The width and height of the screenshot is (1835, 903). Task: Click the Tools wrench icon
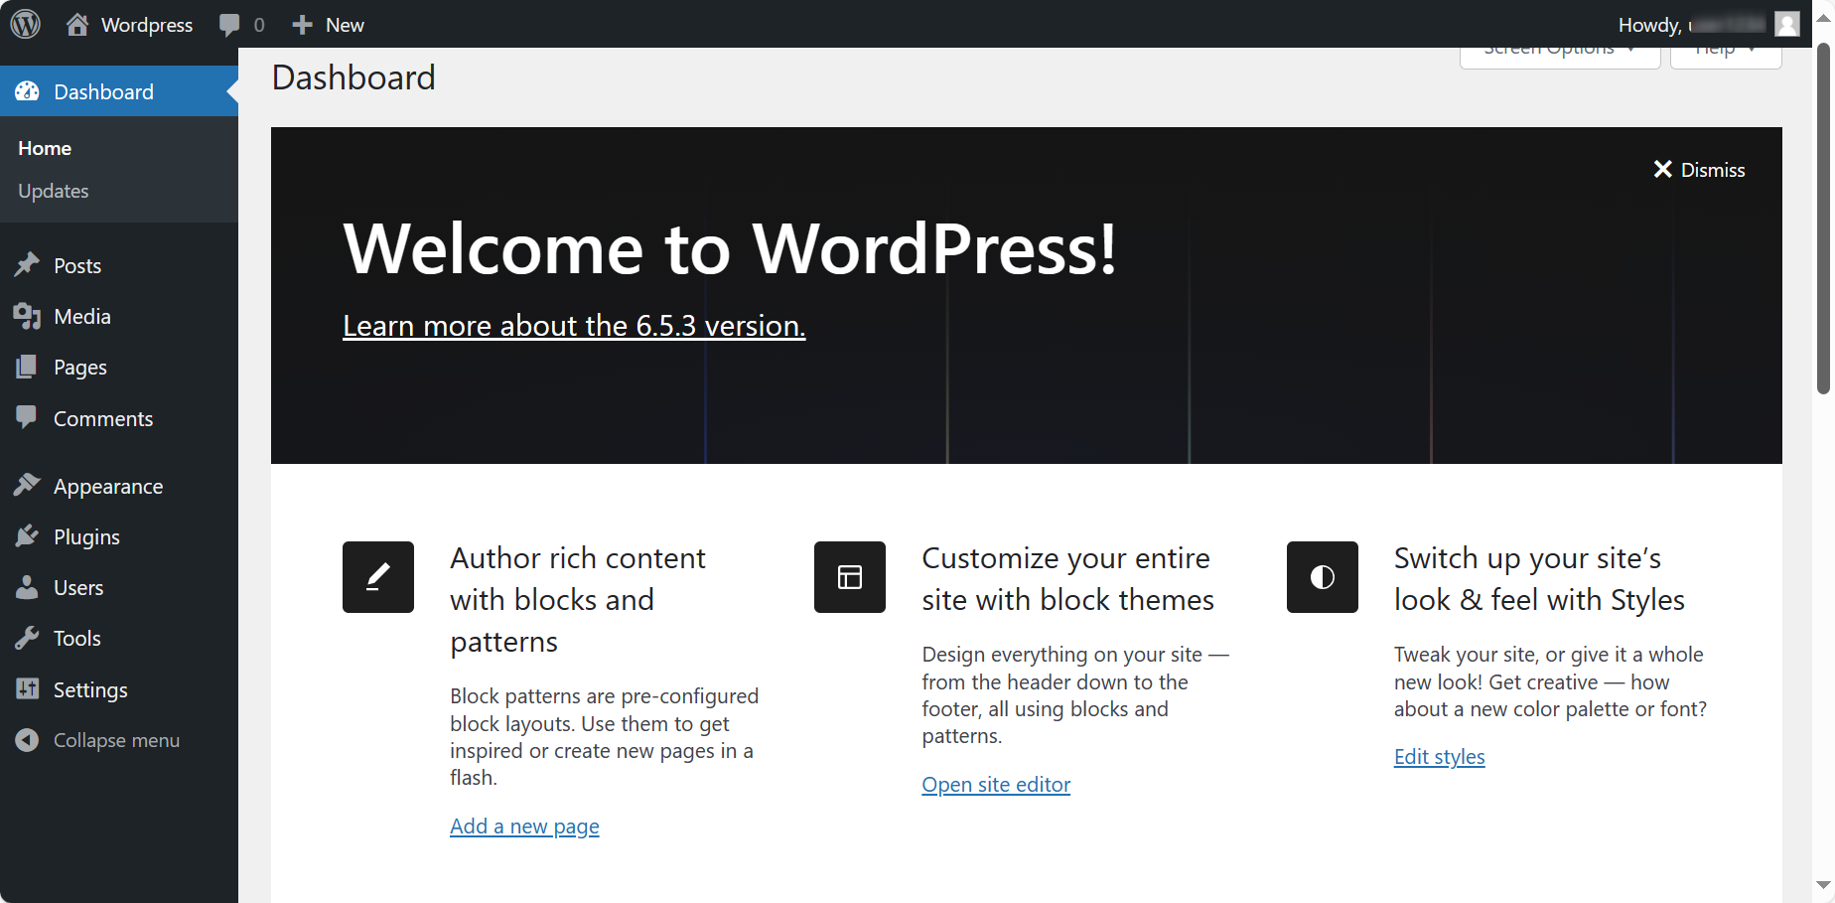tap(28, 638)
